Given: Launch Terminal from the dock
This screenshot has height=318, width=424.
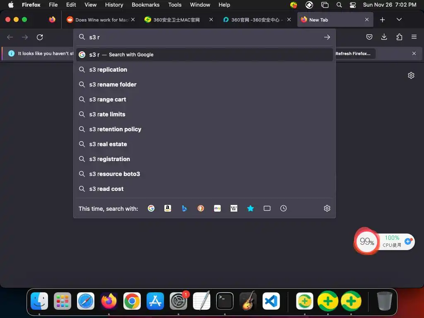Looking at the screenshot, I should 225,301.
